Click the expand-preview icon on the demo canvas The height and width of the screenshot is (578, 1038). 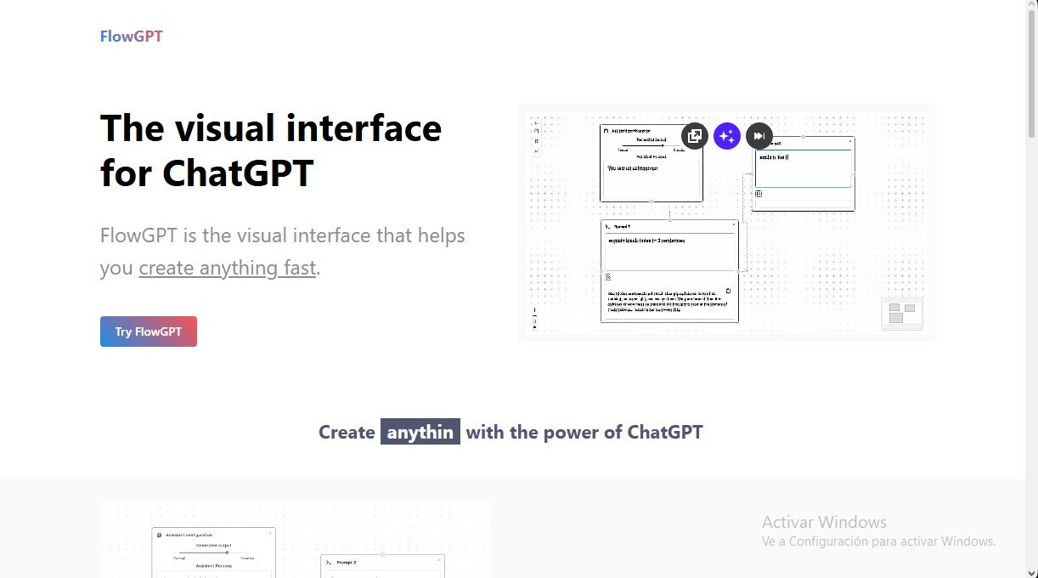pos(694,136)
